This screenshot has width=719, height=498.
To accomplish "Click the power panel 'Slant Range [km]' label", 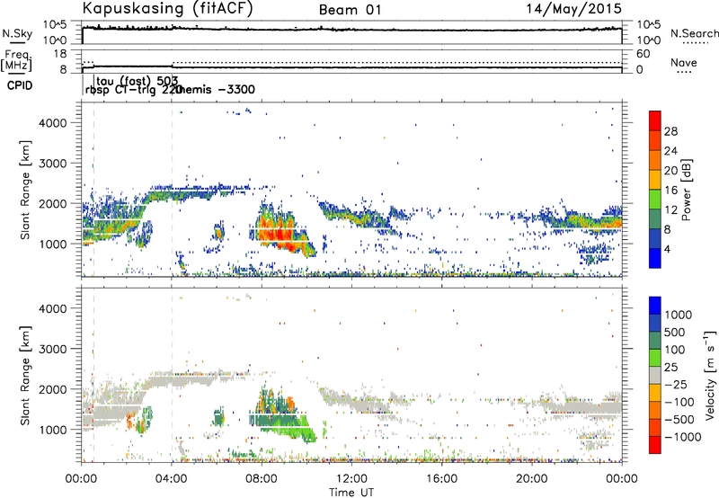I will coord(25,190).
